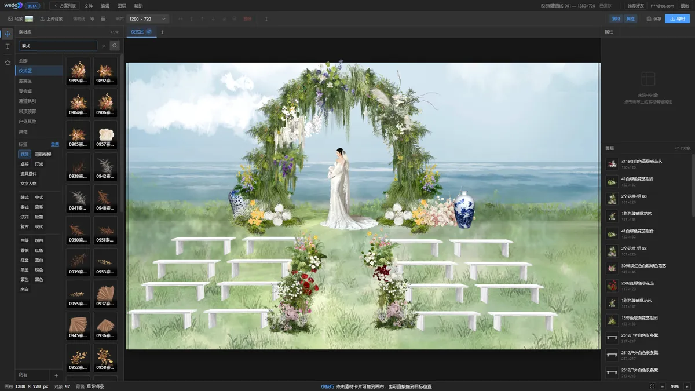Switch to the 仪式区 canvas tab
This screenshot has width=695, height=391.
click(x=141, y=32)
